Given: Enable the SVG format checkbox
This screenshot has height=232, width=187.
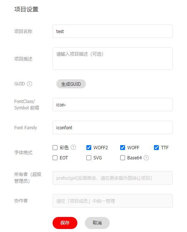Looking at the screenshot, I should [89, 158].
